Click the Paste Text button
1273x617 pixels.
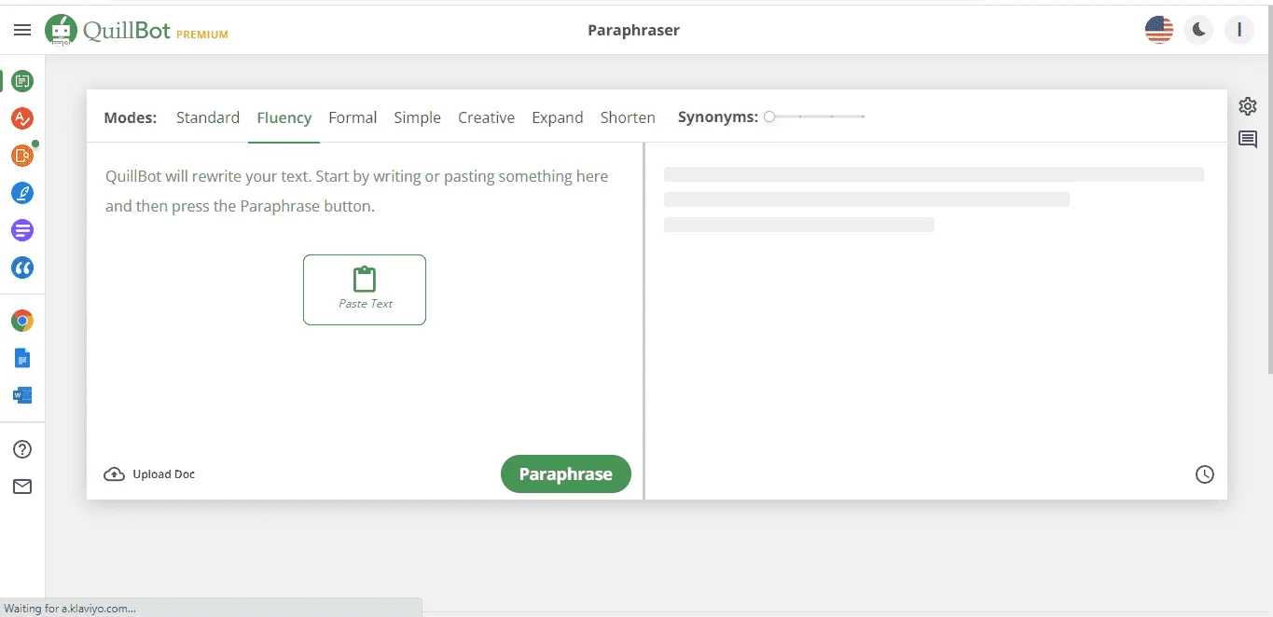pyautogui.click(x=365, y=290)
